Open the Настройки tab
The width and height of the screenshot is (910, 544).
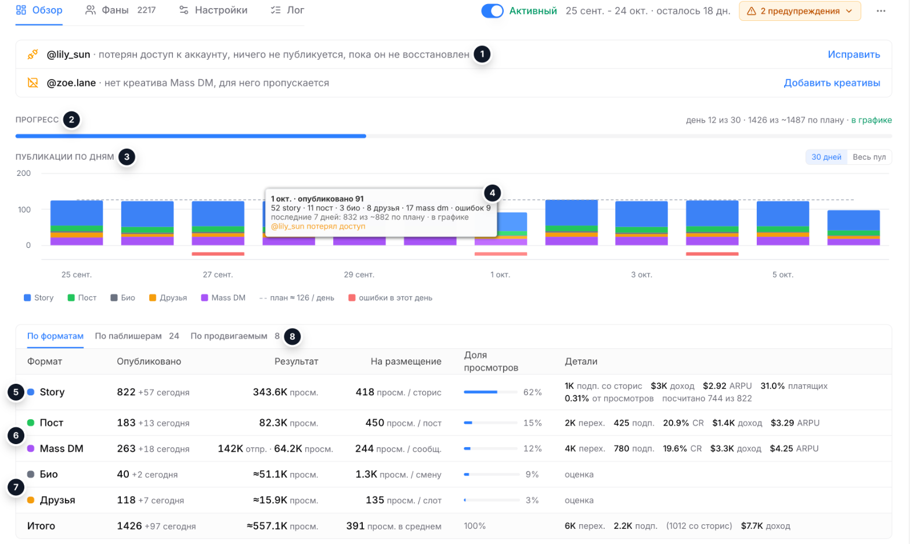pyautogui.click(x=213, y=10)
